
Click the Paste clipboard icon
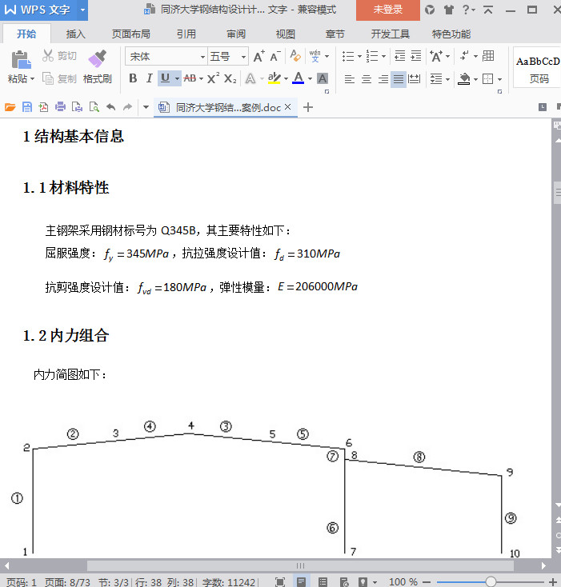point(21,60)
